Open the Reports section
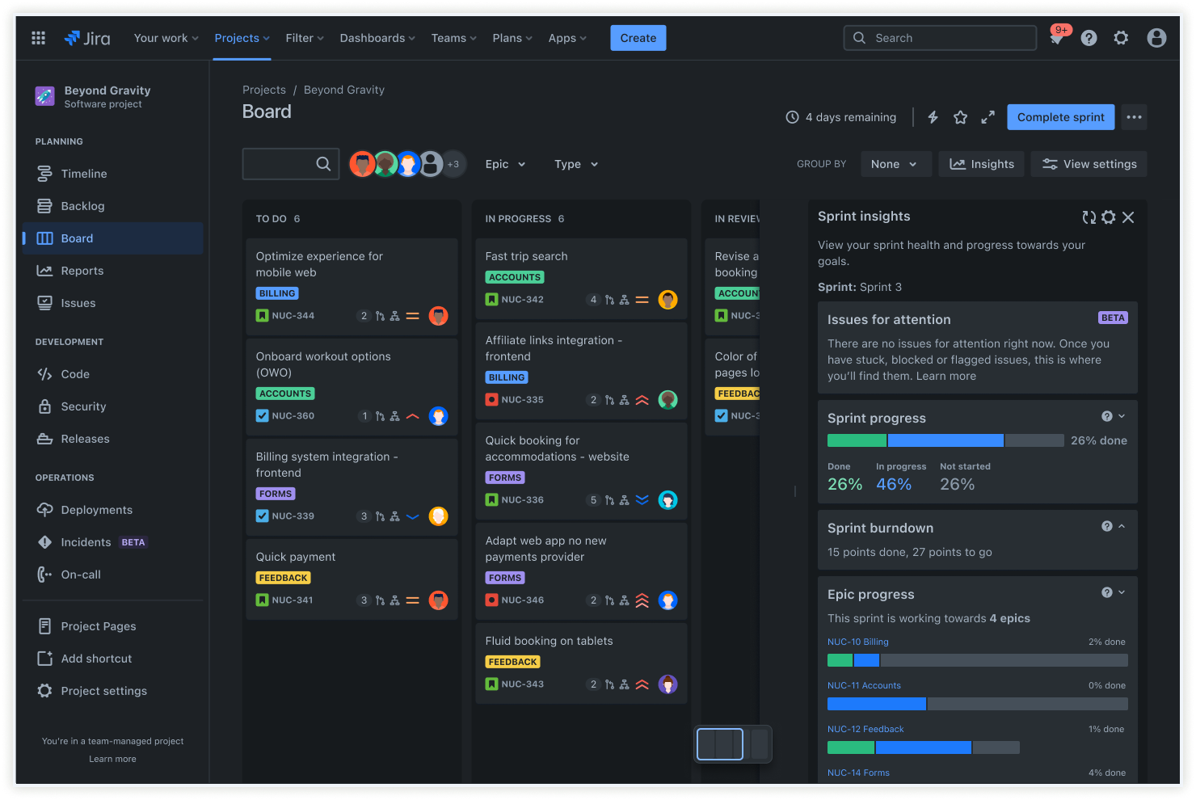Image resolution: width=1196 pixels, height=800 pixels. coord(82,270)
